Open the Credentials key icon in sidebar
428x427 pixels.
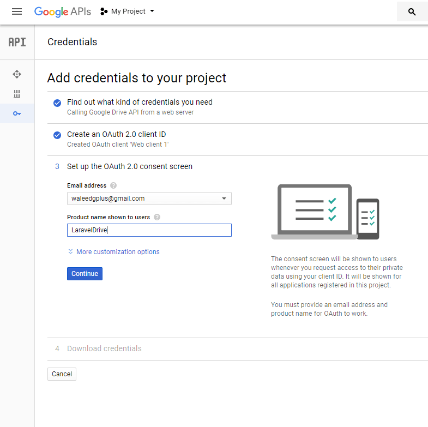(17, 113)
